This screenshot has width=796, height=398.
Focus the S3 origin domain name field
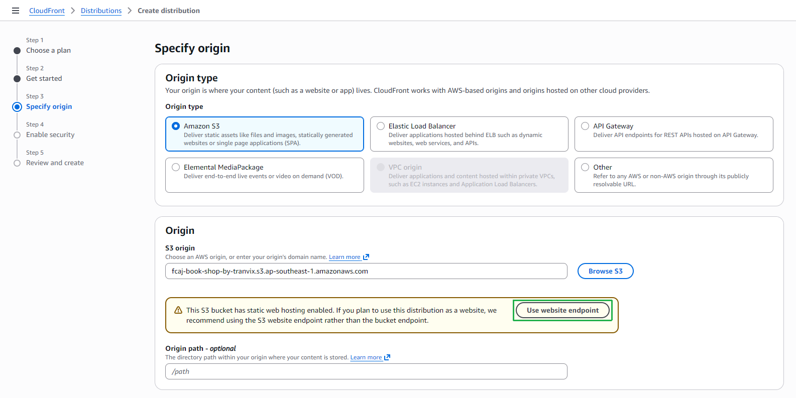tap(366, 271)
